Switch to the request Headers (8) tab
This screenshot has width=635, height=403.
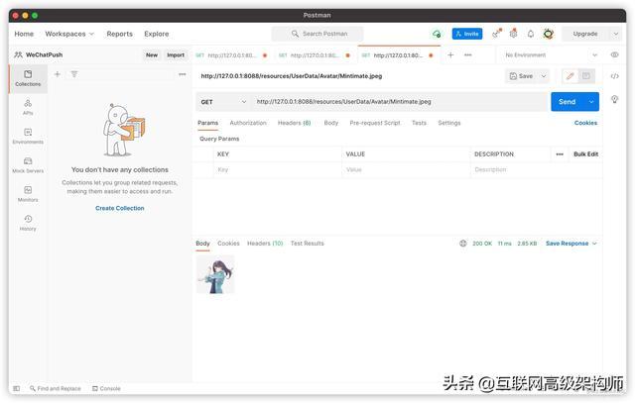(x=294, y=123)
